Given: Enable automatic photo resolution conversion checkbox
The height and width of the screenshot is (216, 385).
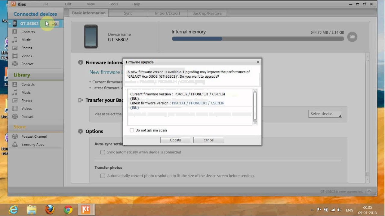Looking at the screenshot, I should point(103,175).
